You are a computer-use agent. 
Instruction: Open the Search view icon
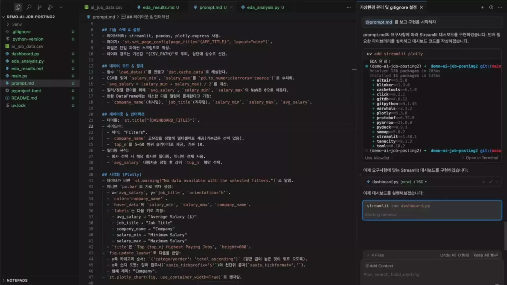29,7
